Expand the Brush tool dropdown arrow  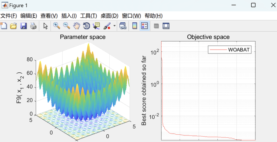(115, 26)
